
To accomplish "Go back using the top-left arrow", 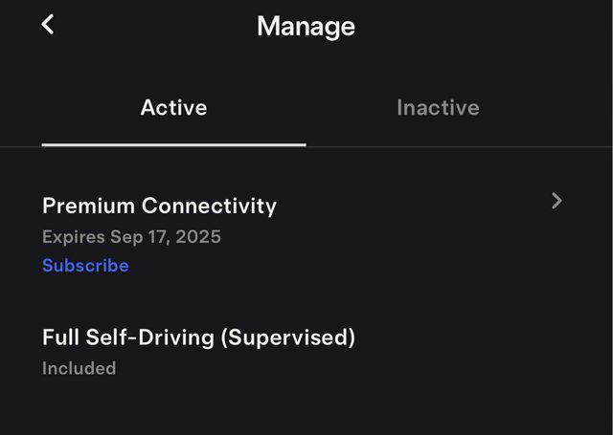I will (48, 25).
